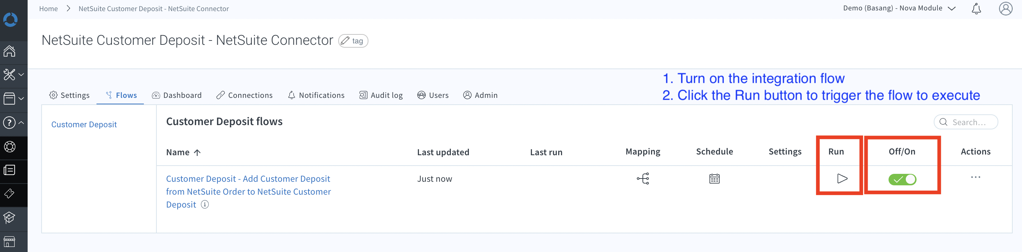The width and height of the screenshot is (1022, 252).
Task: Open the Notifications tab
Action: pyautogui.click(x=316, y=95)
